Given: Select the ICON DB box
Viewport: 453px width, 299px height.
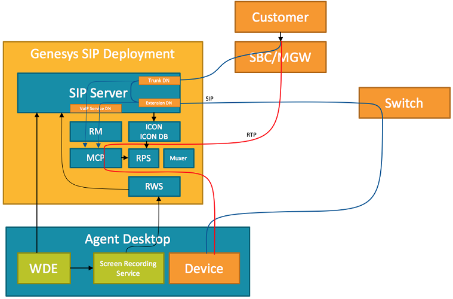Looking at the screenshot, I should point(154,132).
